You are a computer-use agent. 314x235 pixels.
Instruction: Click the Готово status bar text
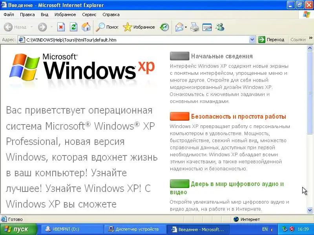click(15, 219)
